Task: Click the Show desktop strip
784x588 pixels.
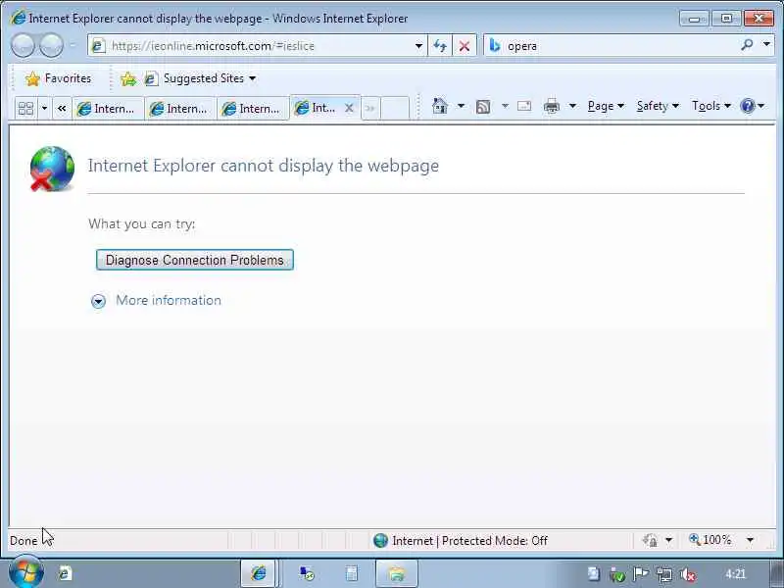Action: (x=778, y=573)
